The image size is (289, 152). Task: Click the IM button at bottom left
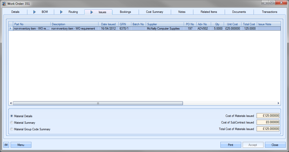point(6,145)
